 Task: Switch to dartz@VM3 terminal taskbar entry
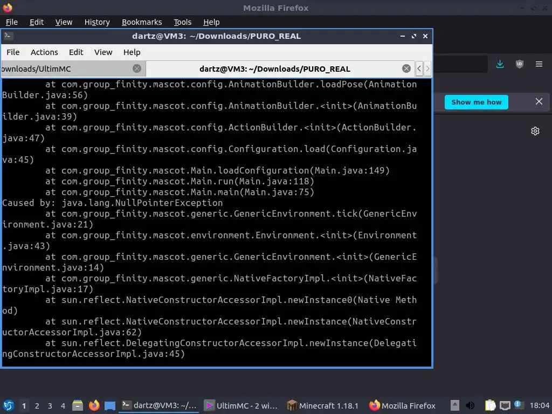159,405
